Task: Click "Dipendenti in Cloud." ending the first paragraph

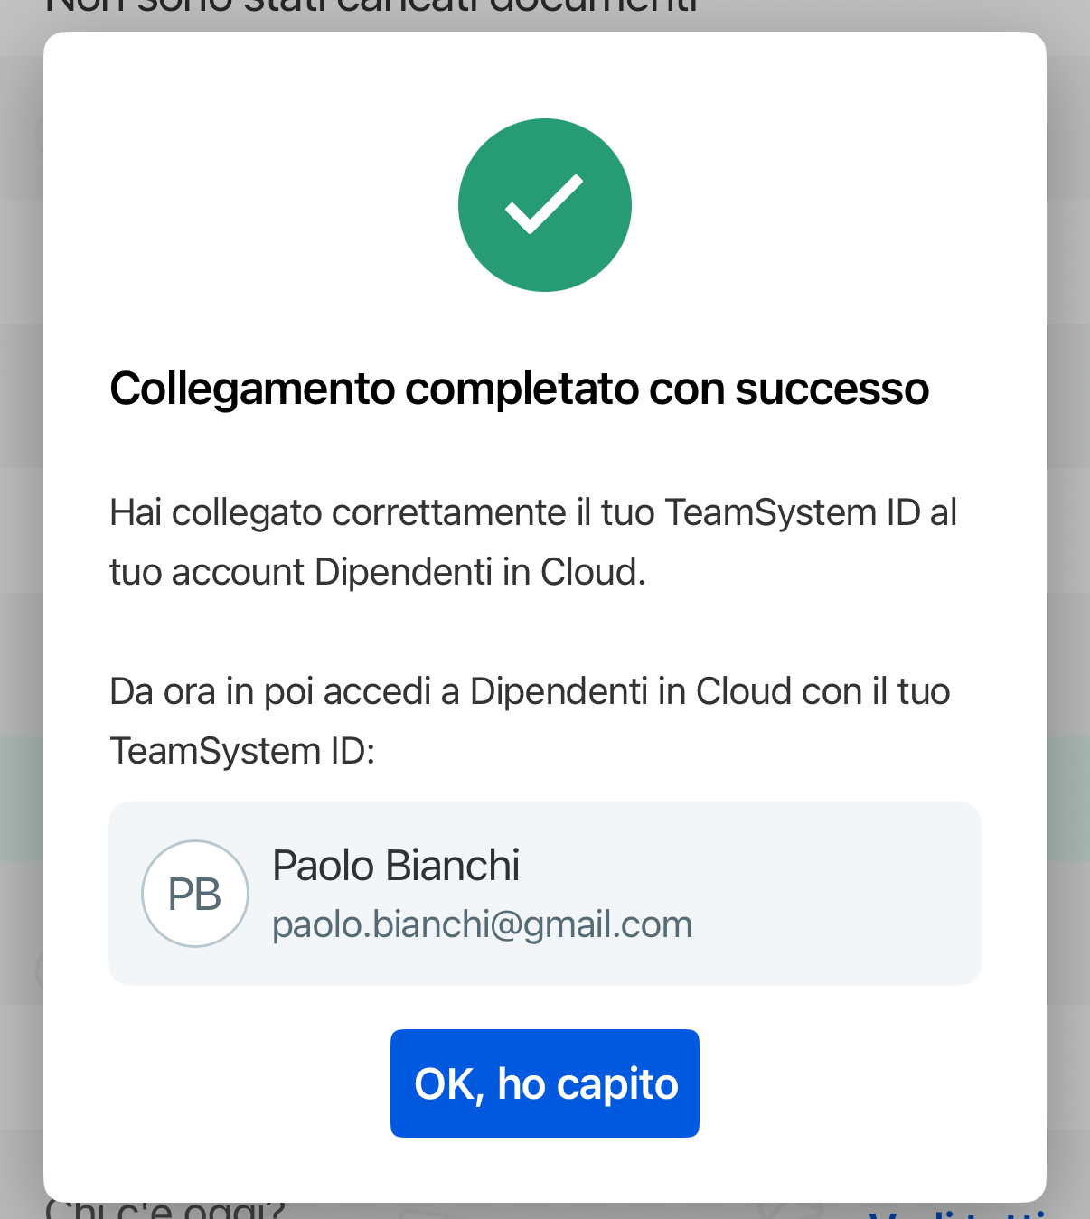Action: click(480, 573)
